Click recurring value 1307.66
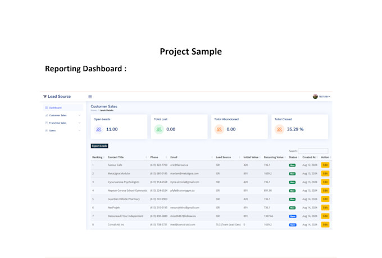Screen dimensions: 382x258 [x=269, y=216]
